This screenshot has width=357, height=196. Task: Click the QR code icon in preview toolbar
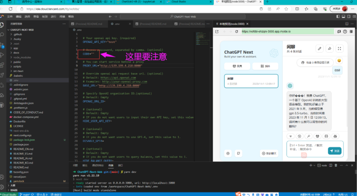[351, 31]
